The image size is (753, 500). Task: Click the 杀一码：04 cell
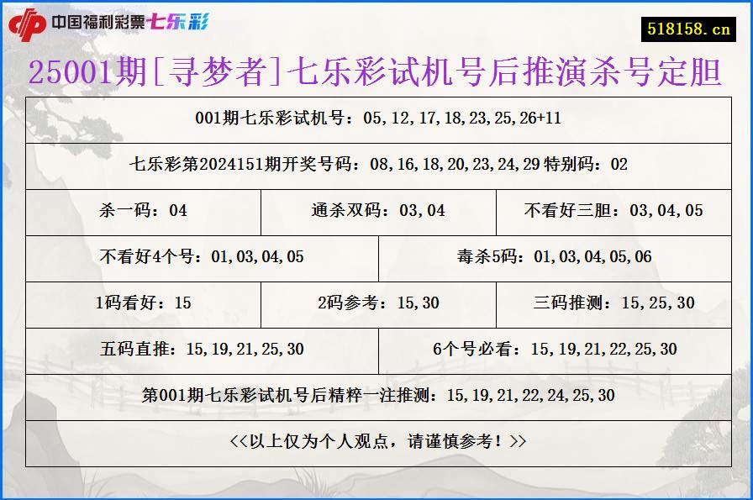coord(143,212)
